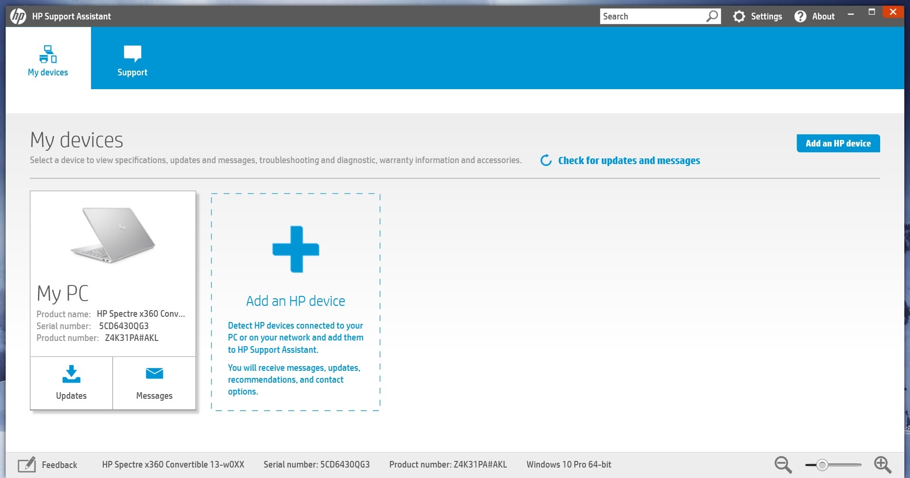This screenshot has height=478, width=910.
Task: Click Check for updates and messages link
Action: coord(629,161)
